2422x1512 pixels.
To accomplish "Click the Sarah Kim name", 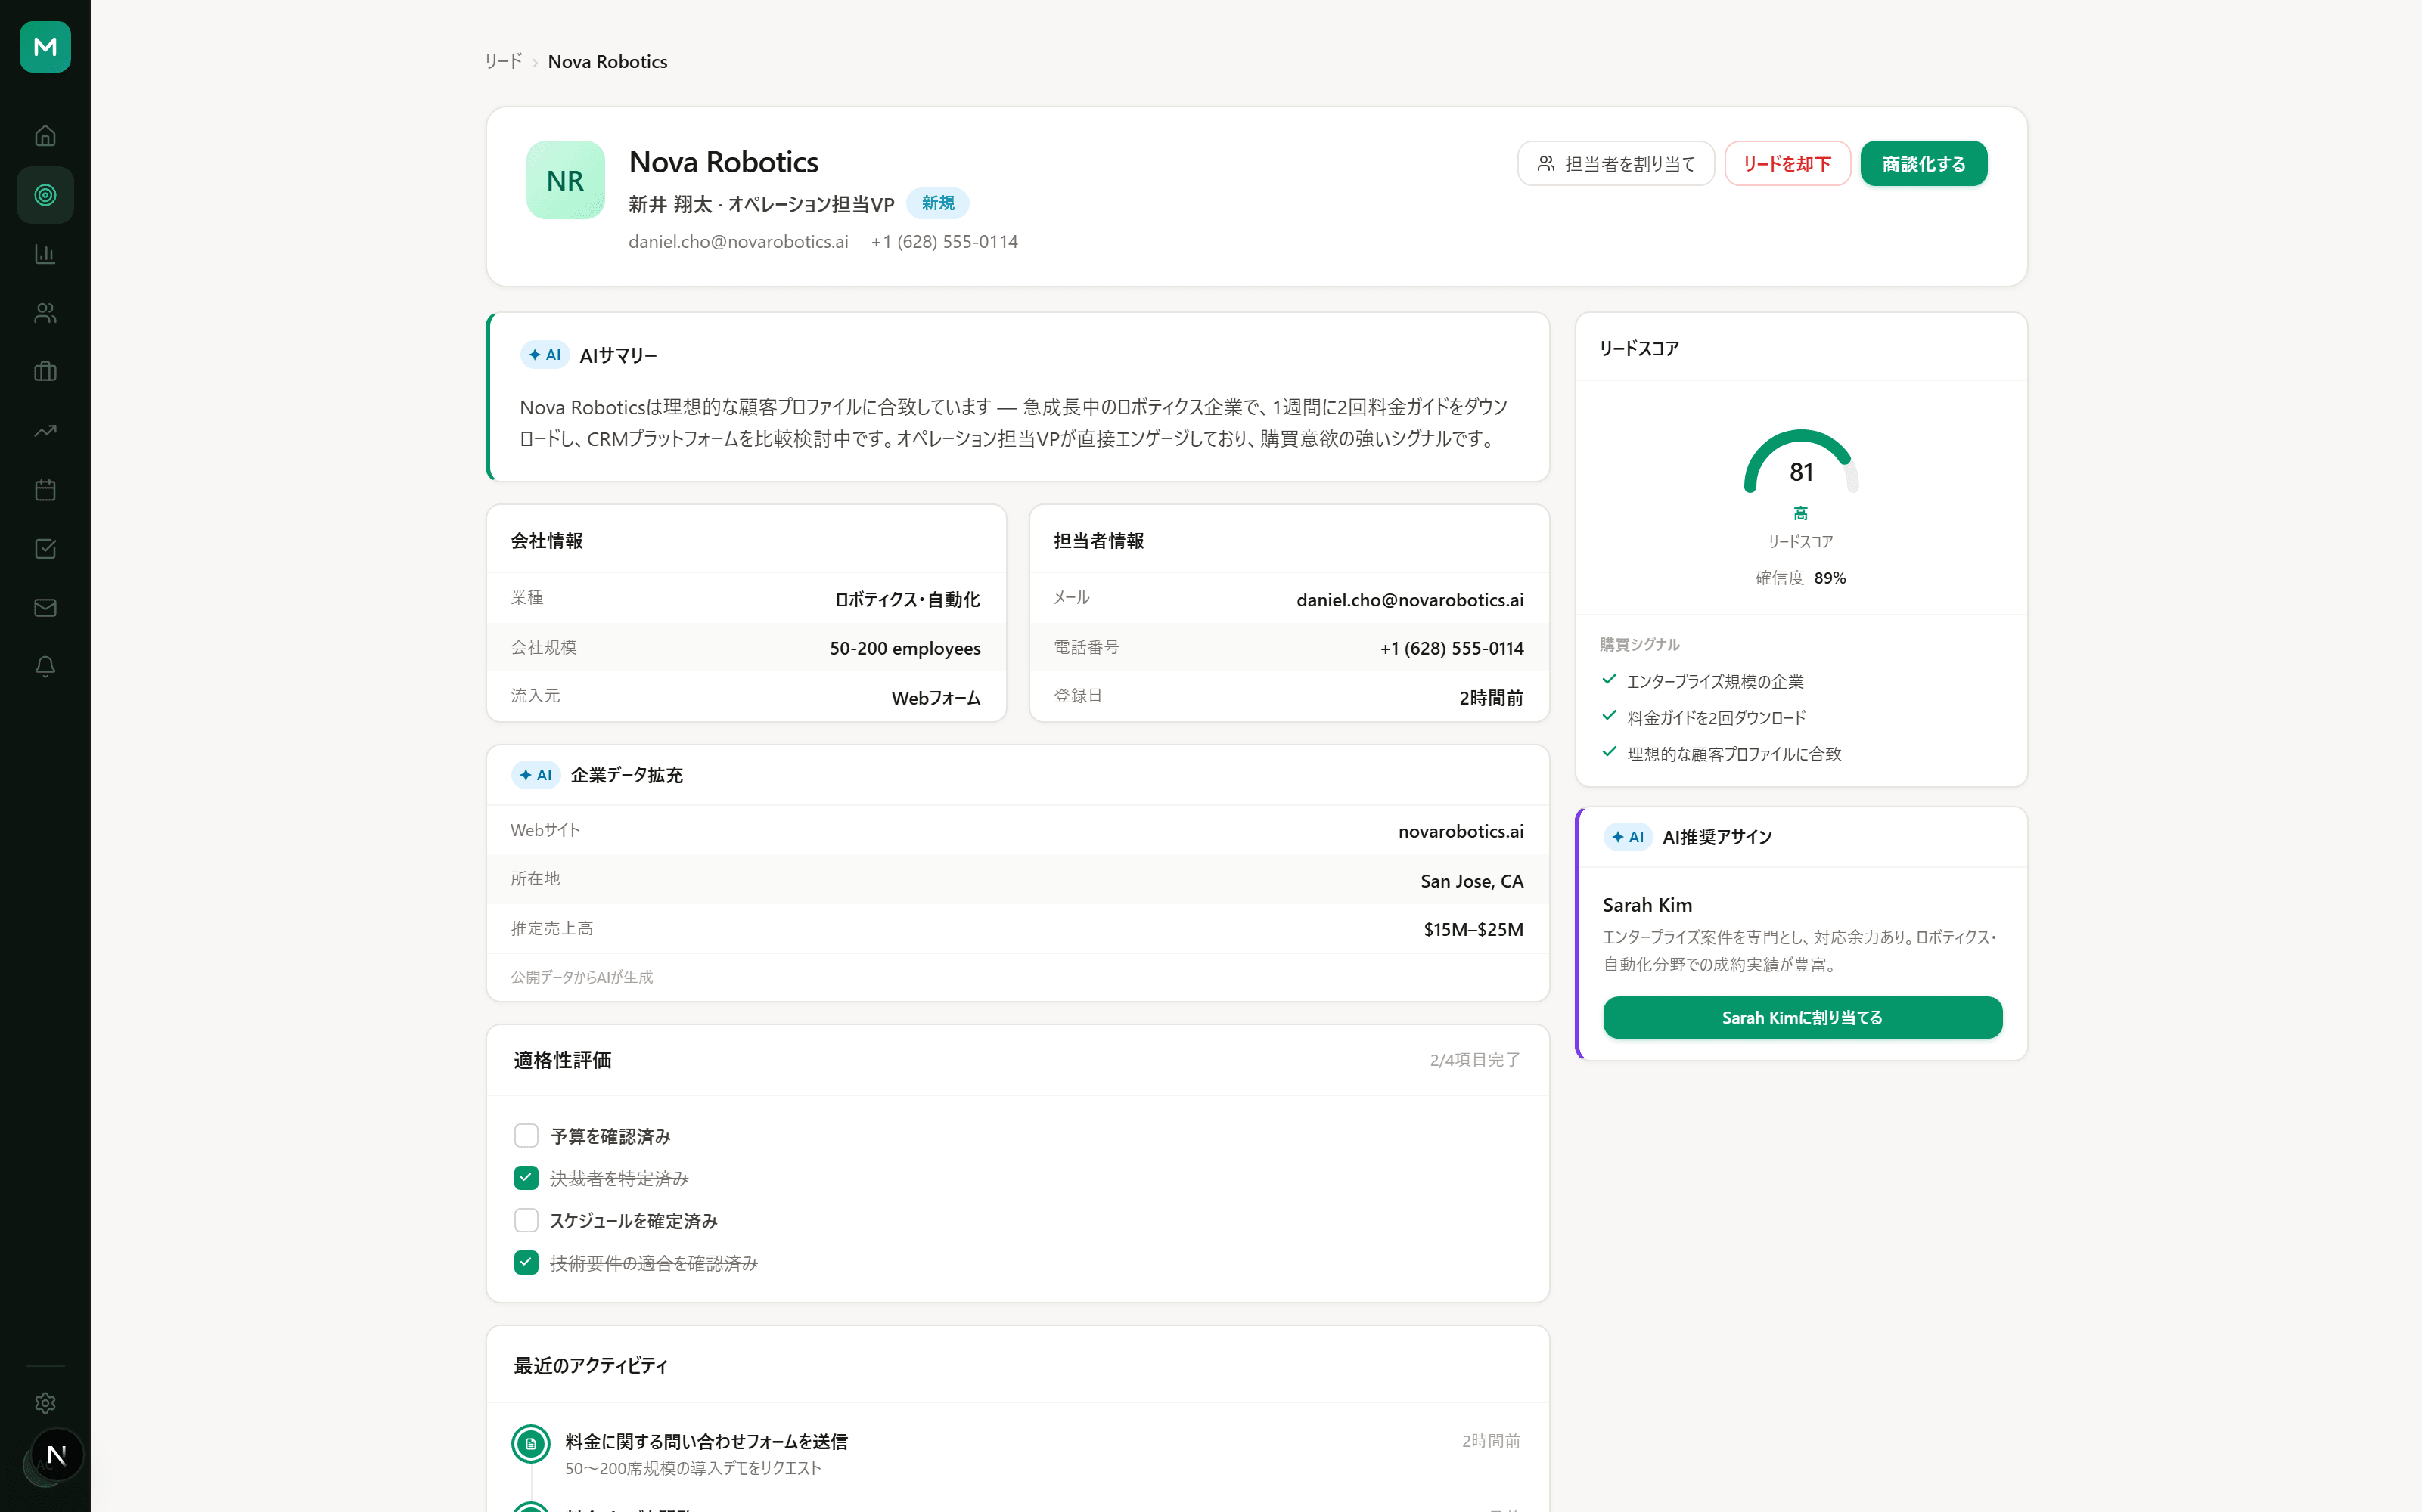I will pyautogui.click(x=1647, y=905).
